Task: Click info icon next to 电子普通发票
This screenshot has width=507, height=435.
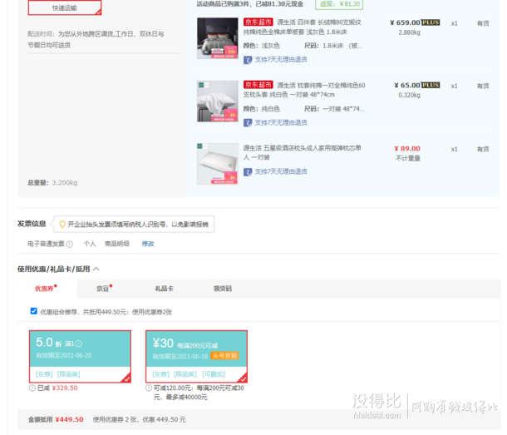Action: (70, 244)
